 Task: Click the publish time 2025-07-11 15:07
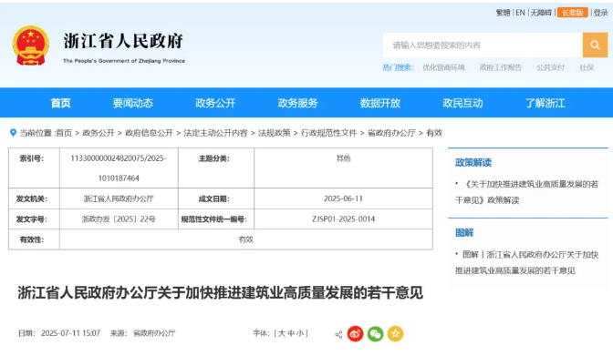(x=71, y=333)
